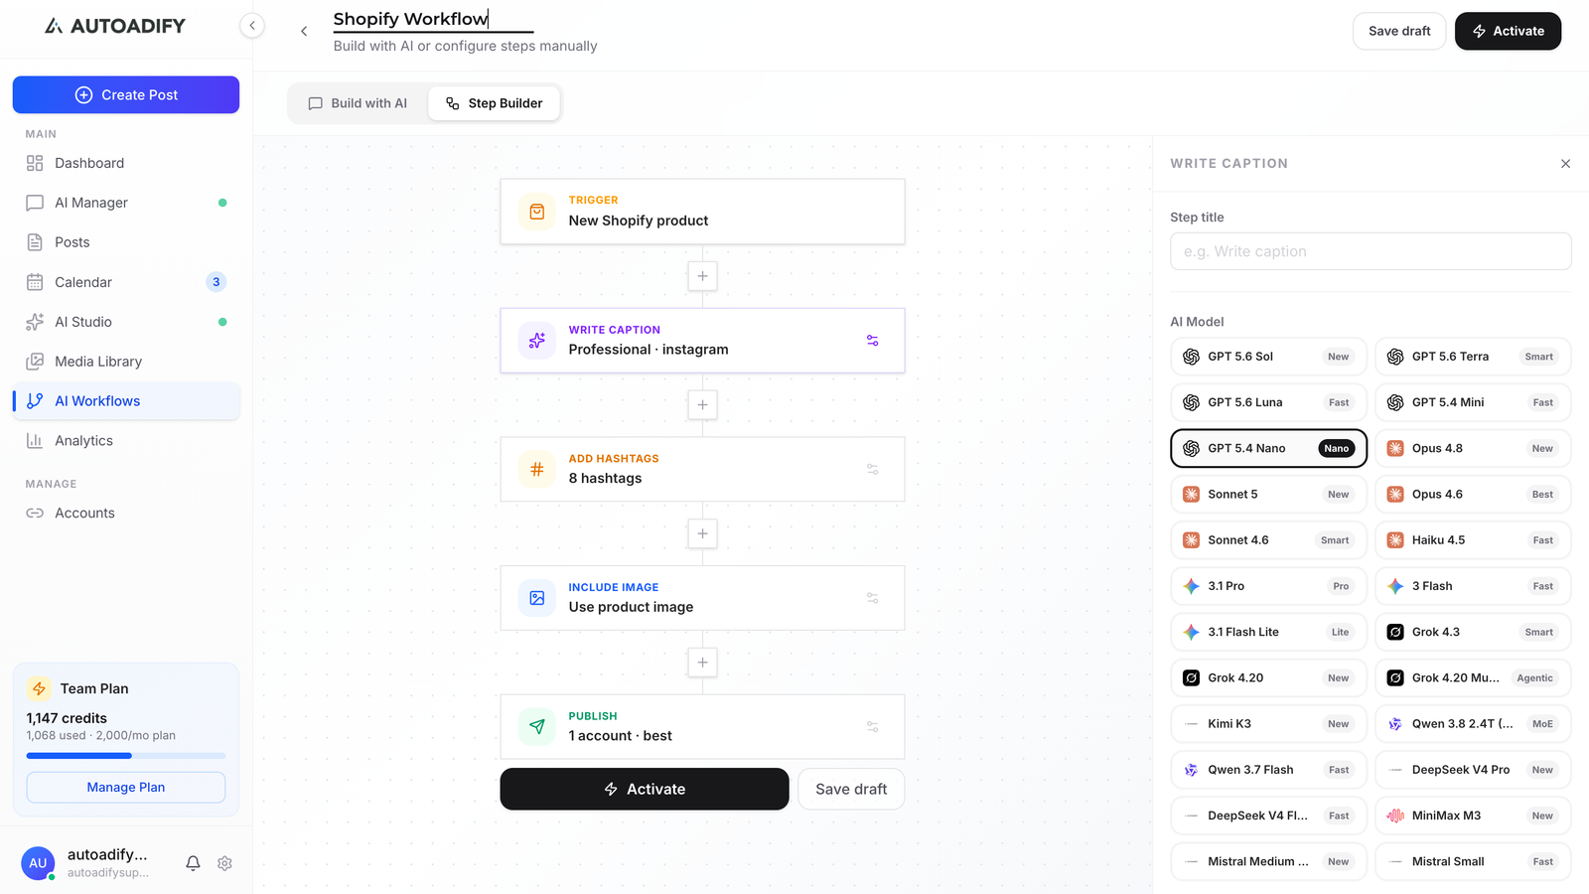
Task: Click the Create Post button
Action: (x=126, y=95)
